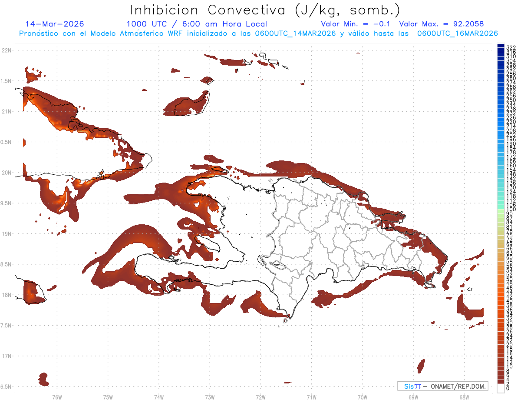Viewport: 521px width, 403px height.
Task: Click the "71W" longitude label
Action: (x=311, y=397)
